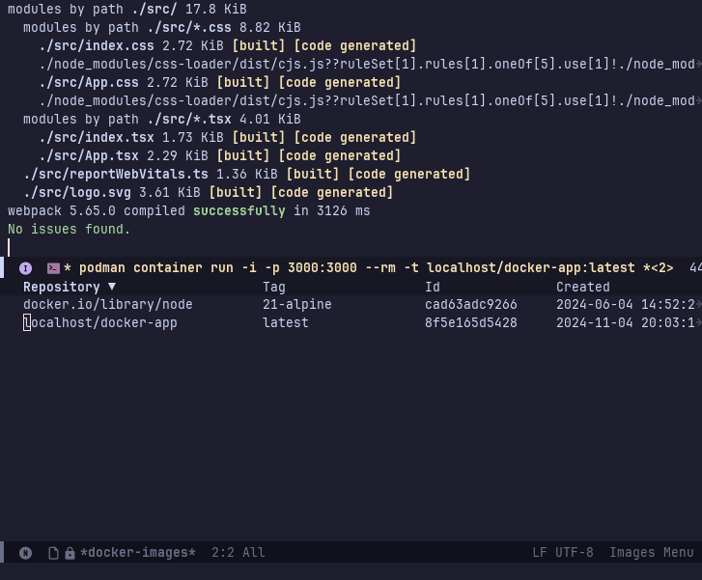Click the *docker-images* buffer name
Viewport: 702px width, 580px height.
click(x=138, y=553)
